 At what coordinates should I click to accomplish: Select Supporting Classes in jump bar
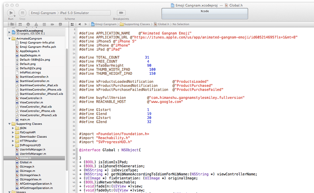tap(135, 24)
